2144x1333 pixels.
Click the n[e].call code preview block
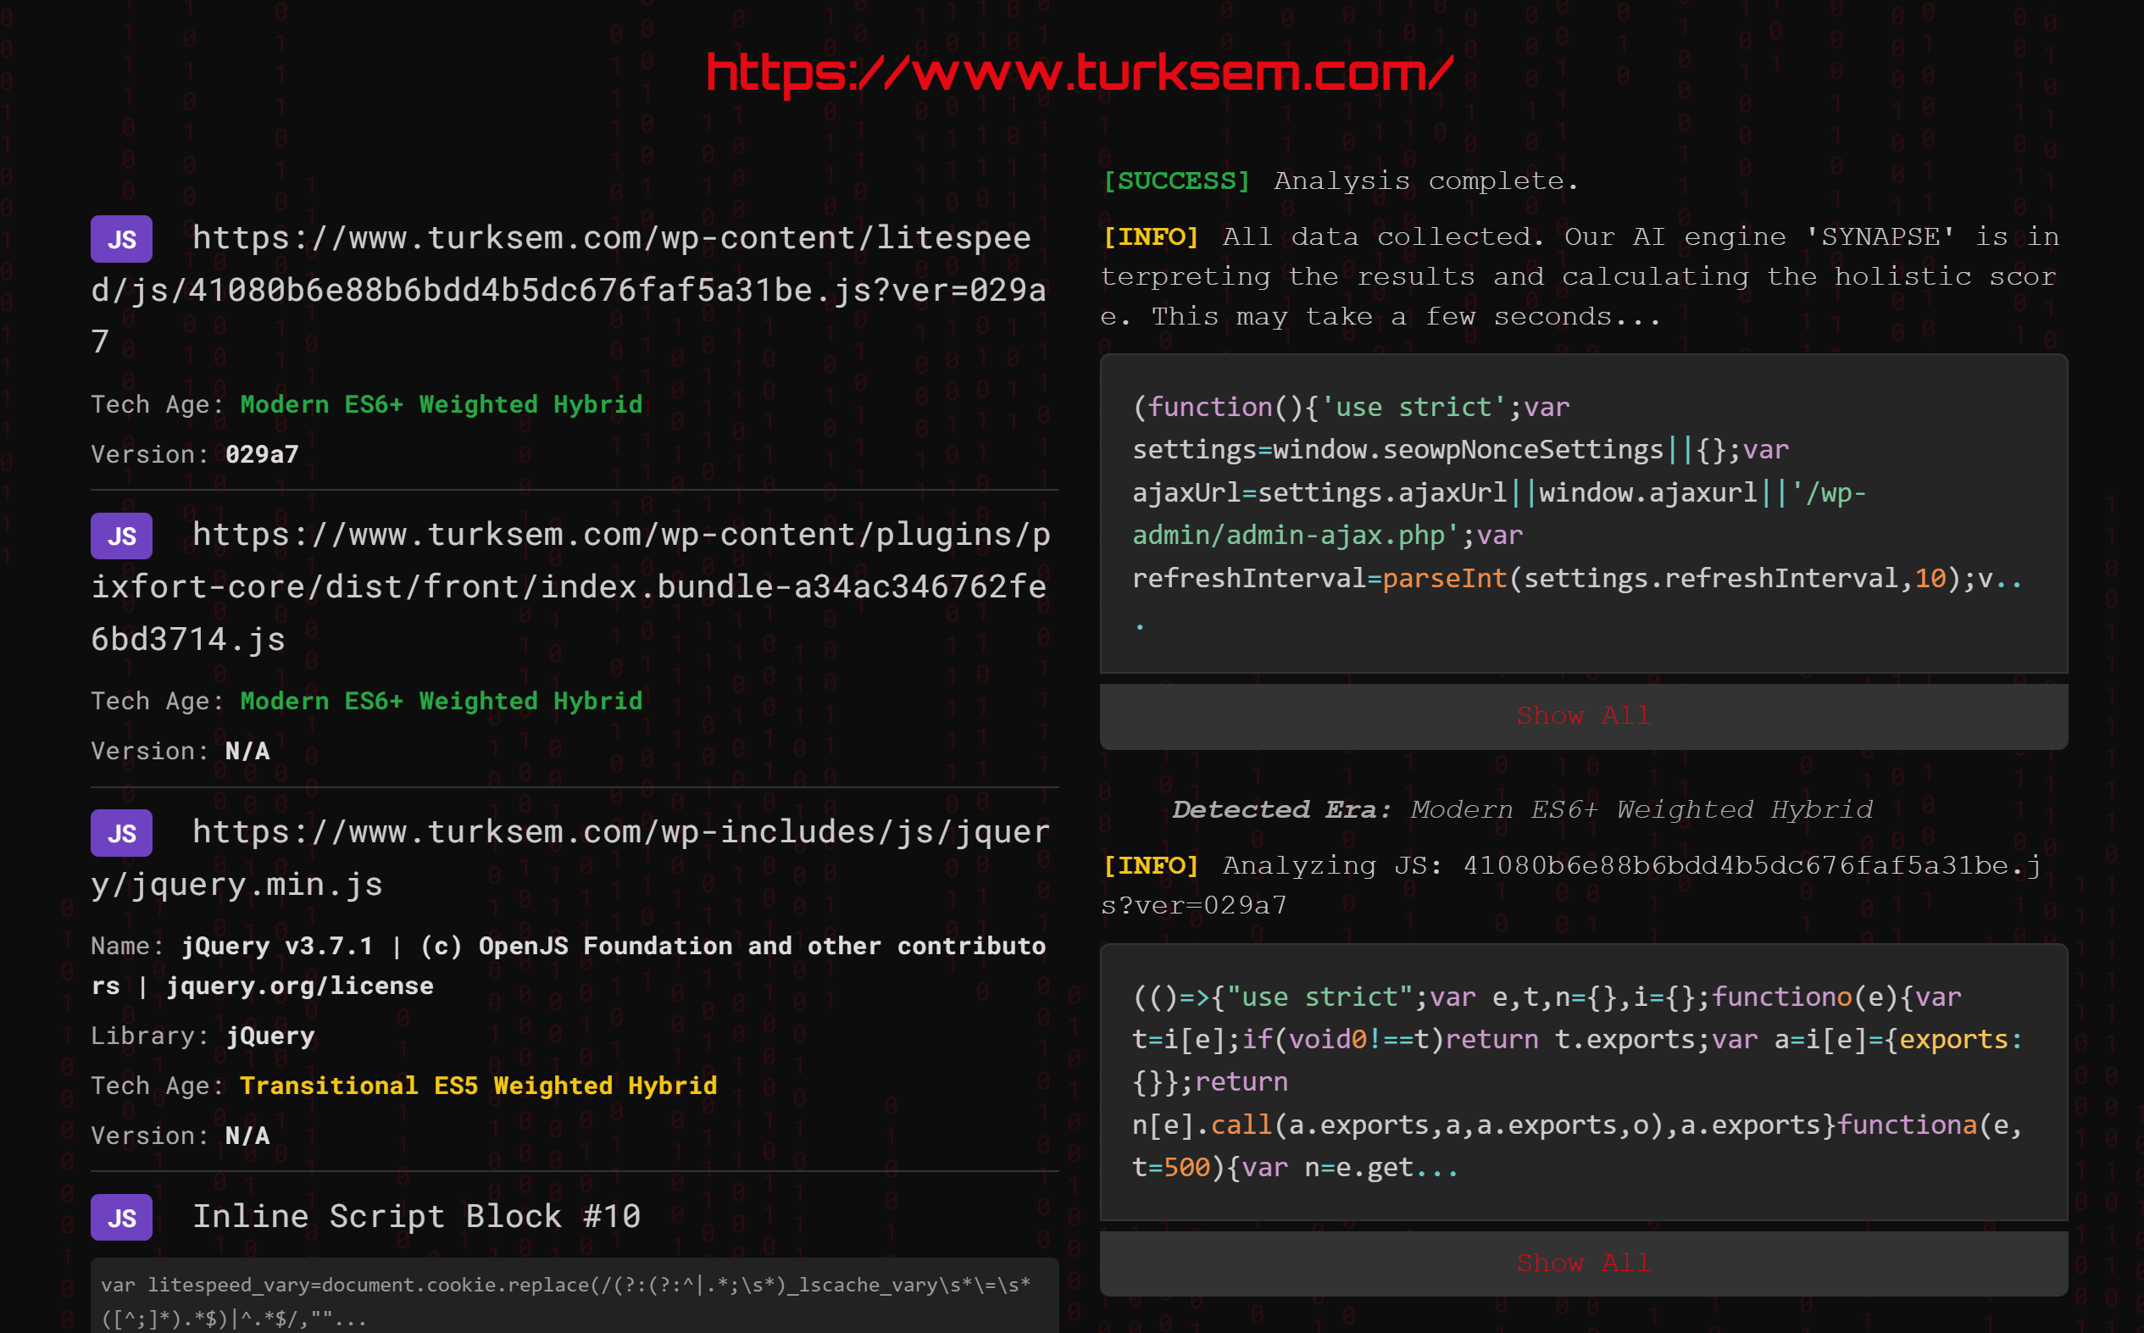1583,1083
